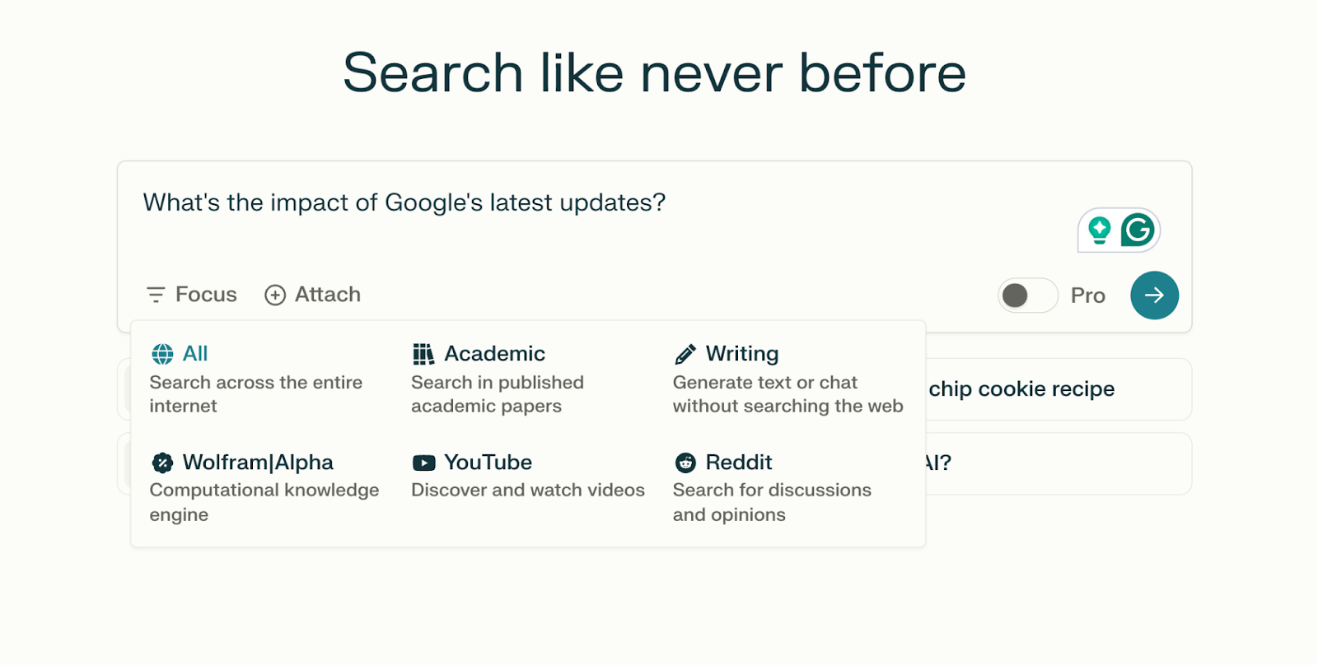Click the globe icon beside All
1318x665 pixels.
pyautogui.click(x=162, y=354)
